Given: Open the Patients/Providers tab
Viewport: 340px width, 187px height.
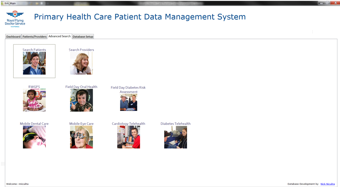Looking at the screenshot, I should click(x=34, y=37).
